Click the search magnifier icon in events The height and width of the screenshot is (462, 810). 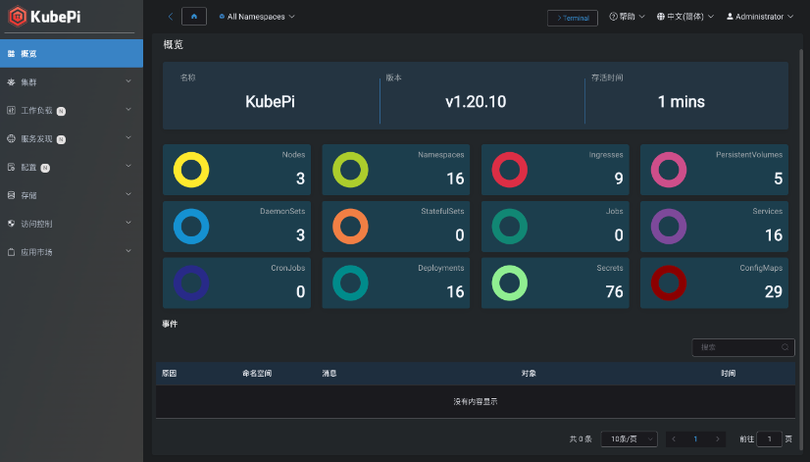point(784,347)
